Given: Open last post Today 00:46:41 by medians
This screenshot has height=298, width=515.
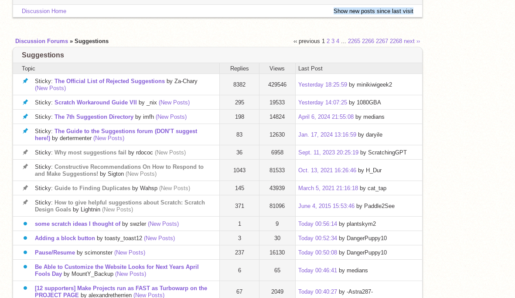Looking at the screenshot, I should (x=317, y=270).
